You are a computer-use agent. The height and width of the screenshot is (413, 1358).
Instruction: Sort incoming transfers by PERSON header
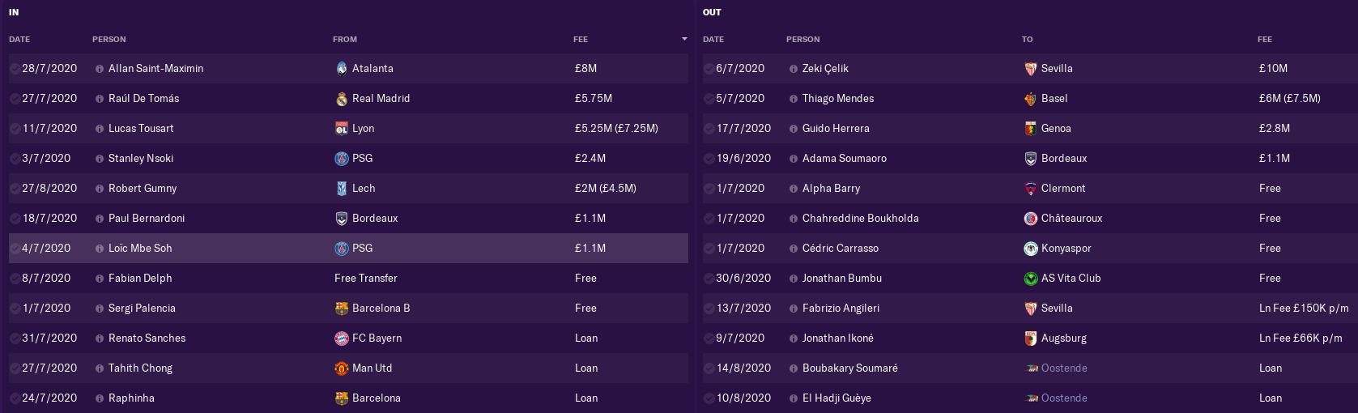(x=109, y=39)
